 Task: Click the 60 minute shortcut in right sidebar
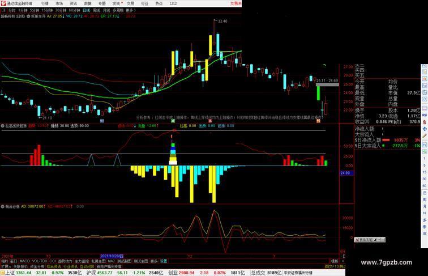click(425, 186)
